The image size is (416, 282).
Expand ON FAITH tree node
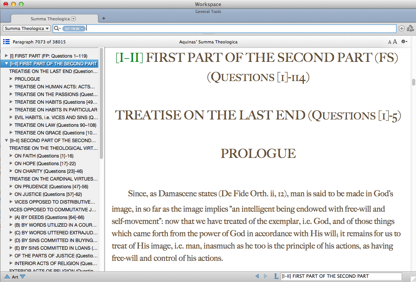(x=11, y=156)
